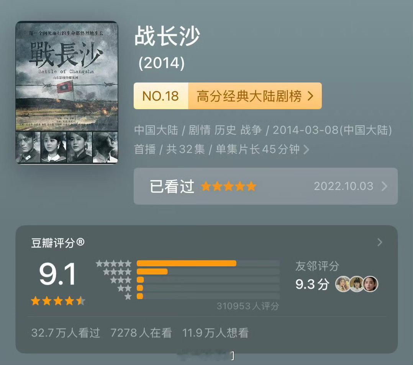Open the 高分经典大陆剧榜 ranking banner
The width and height of the screenshot is (413, 365).
[x=228, y=96]
